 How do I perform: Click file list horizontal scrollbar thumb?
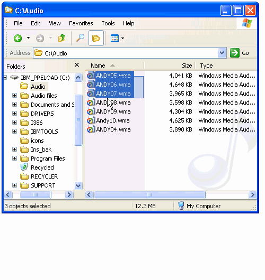pyautogui.click(x=149, y=194)
